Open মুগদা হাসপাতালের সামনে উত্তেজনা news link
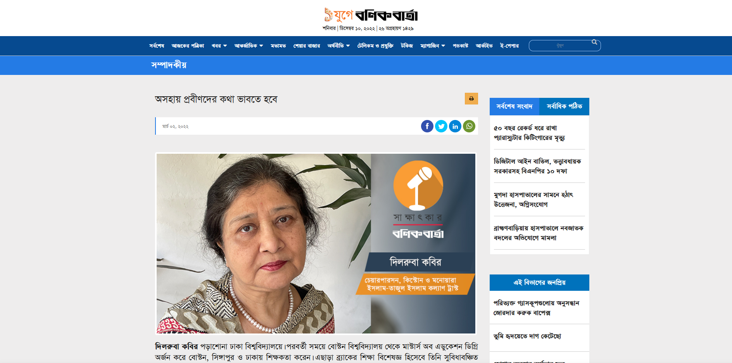732x363 pixels. pos(533,200)
